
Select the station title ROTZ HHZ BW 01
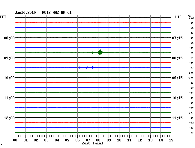57,13
